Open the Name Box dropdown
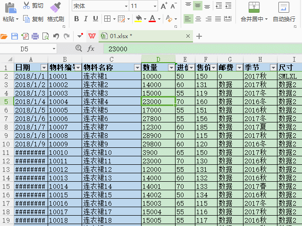The image size is (302, 226). 54,49
